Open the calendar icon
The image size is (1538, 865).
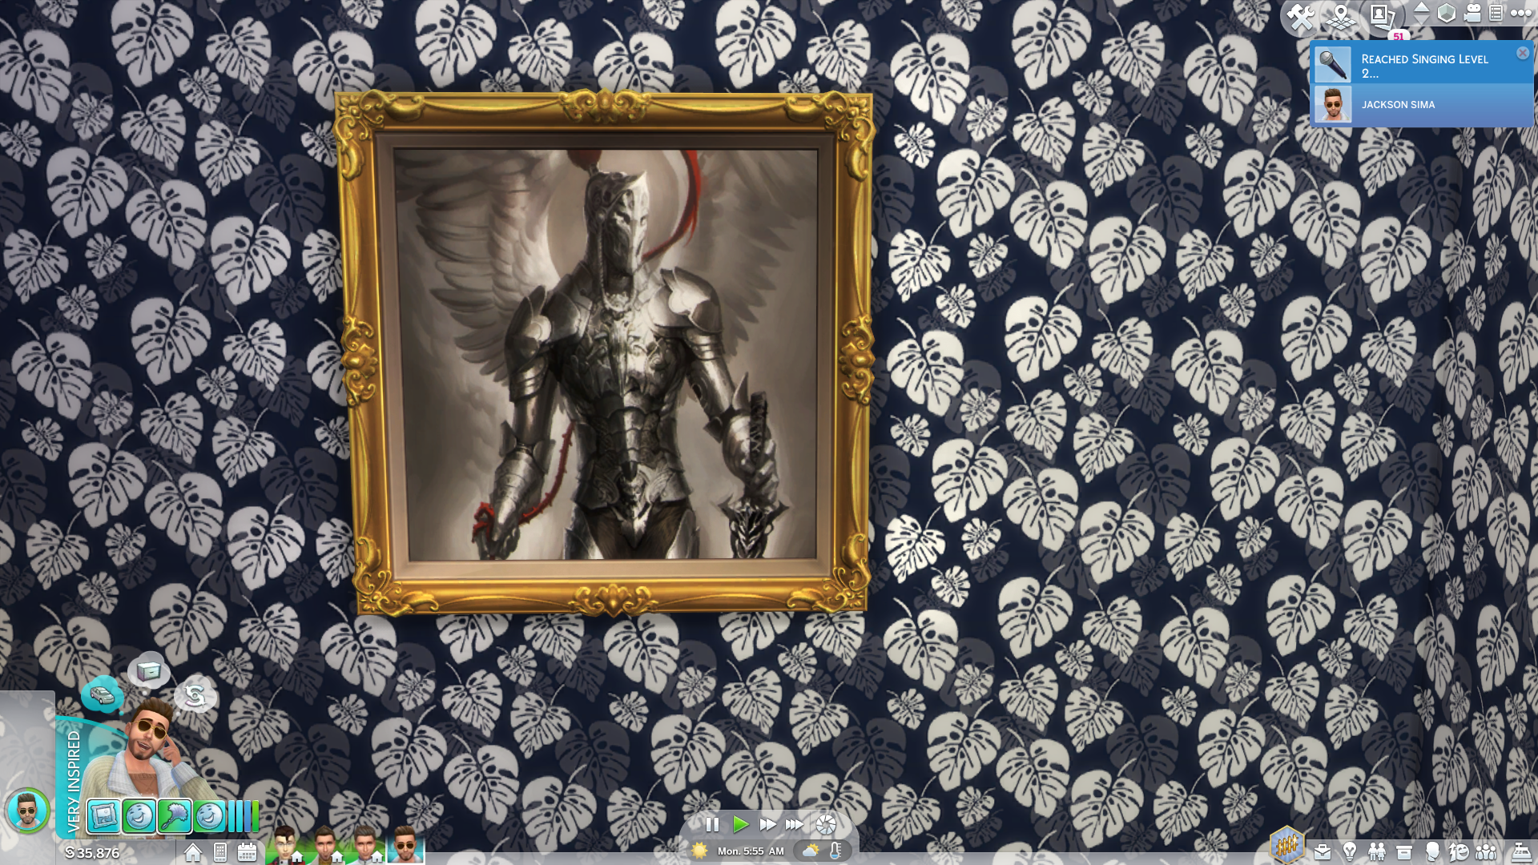click(x=247, y=853)
